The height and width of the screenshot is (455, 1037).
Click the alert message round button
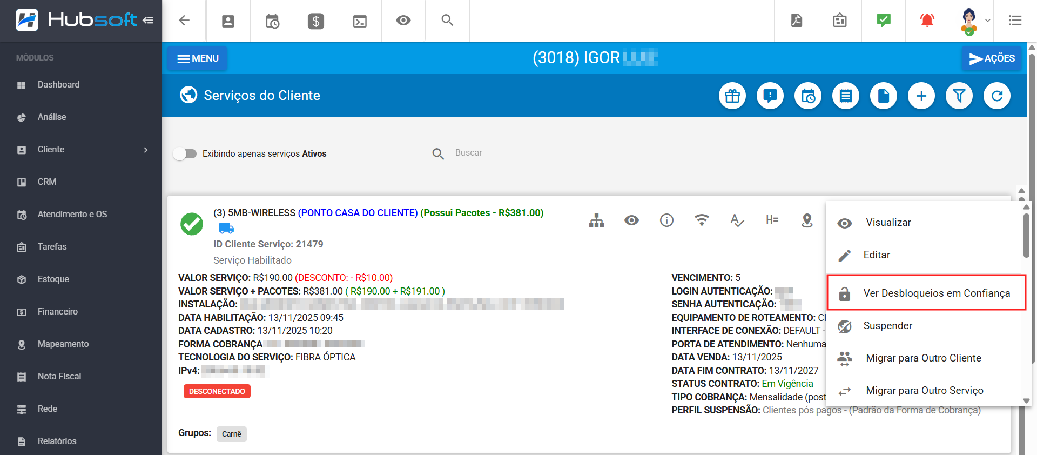(770, 96)
